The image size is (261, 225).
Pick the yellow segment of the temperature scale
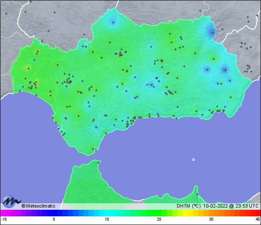point(185,213)
